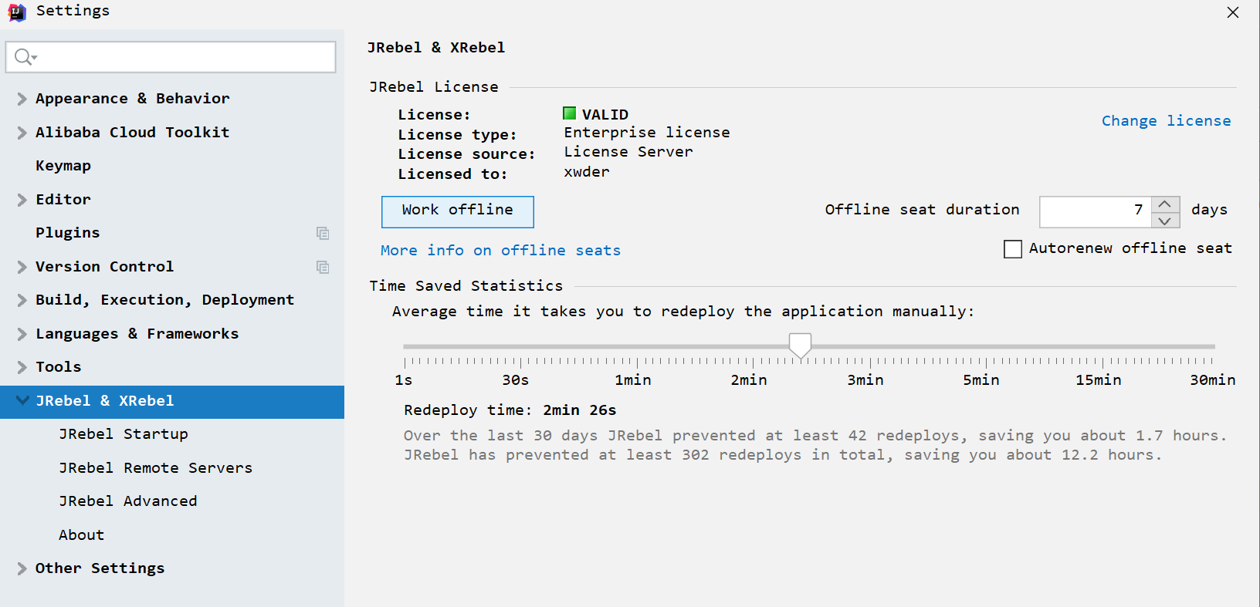Click the 'Time Saved Statistics' heading
Screen dimensions: 1260x607
click(x=466, y=286)
